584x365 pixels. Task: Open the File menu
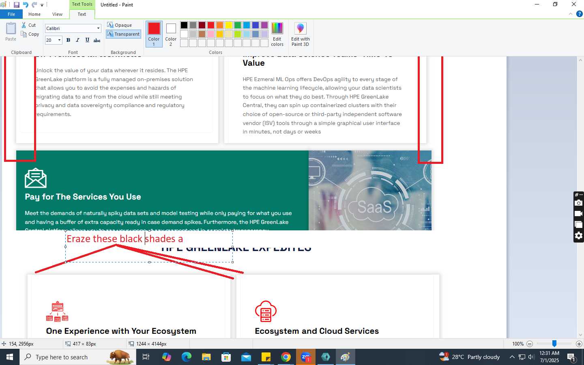point(11,14)
